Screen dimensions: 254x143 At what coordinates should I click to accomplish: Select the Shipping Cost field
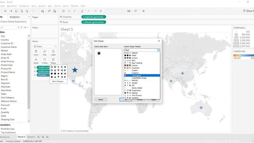click(x=8, y=120)
